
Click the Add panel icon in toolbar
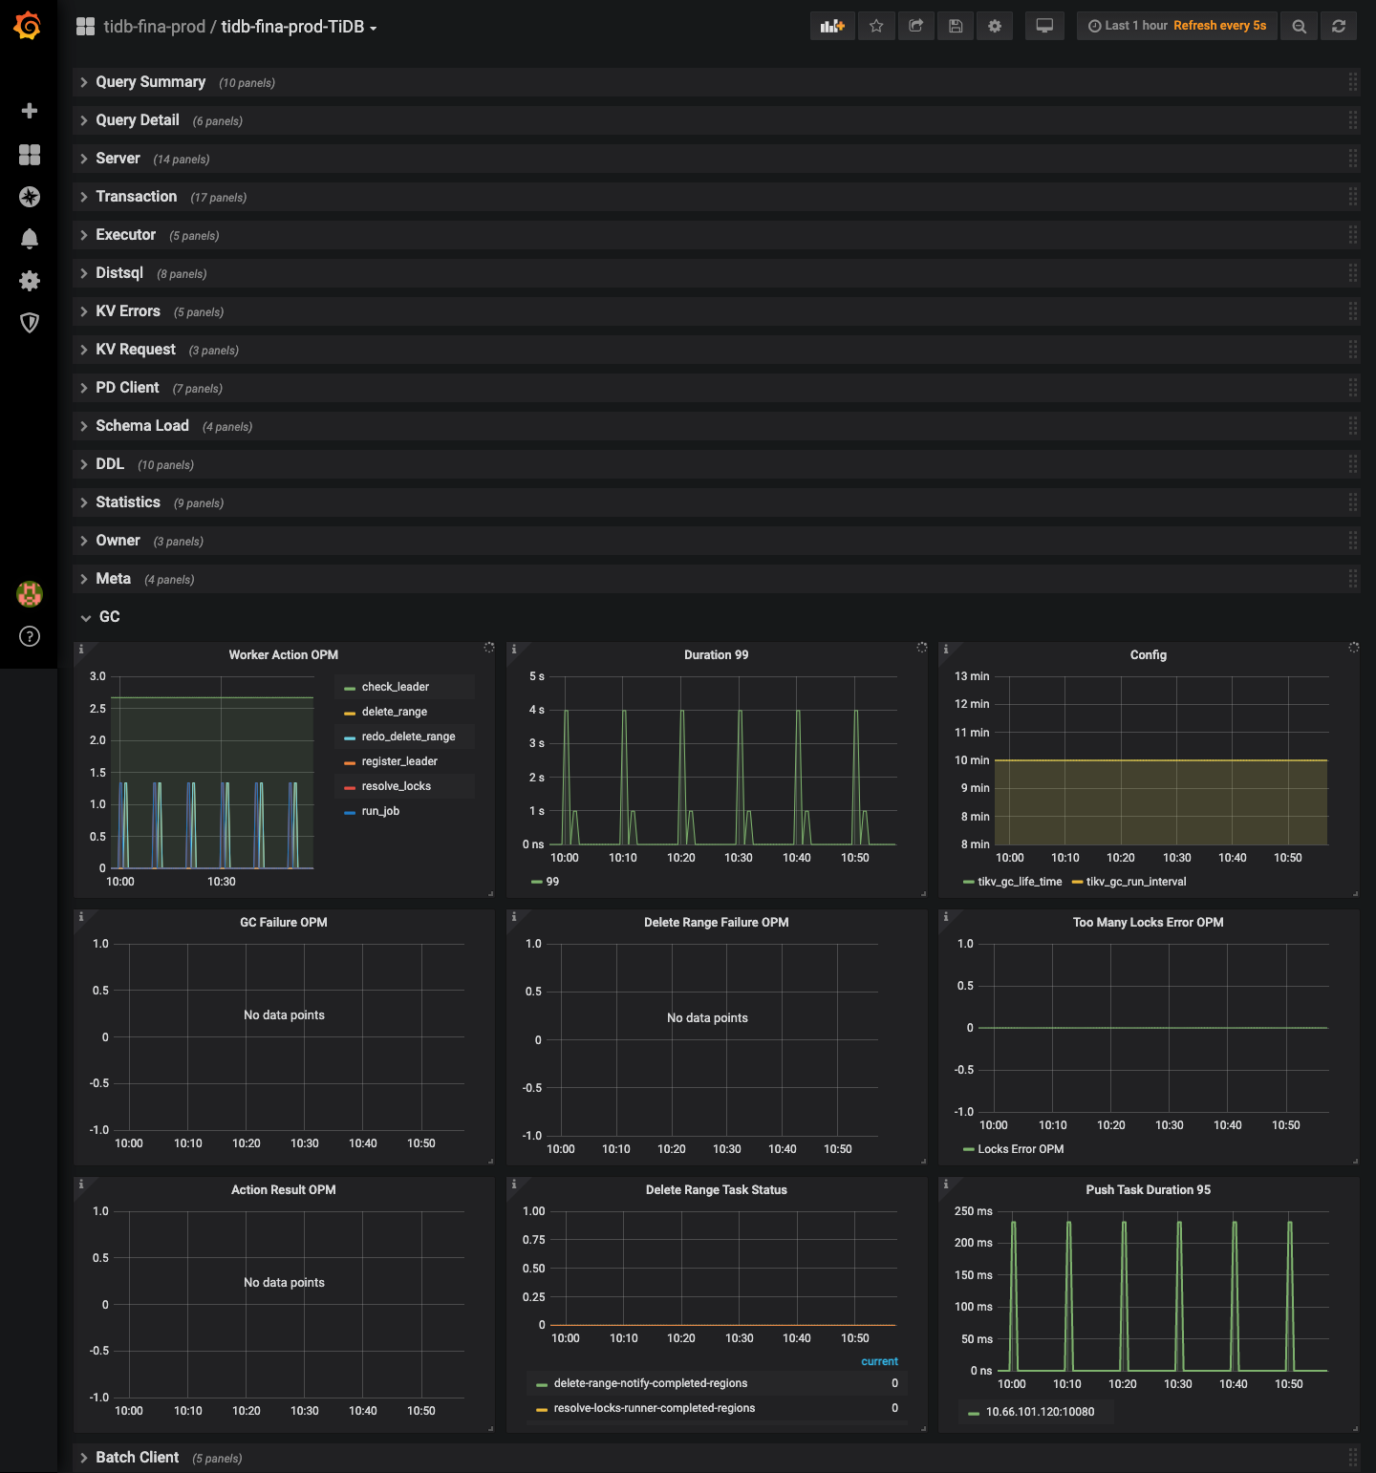point(832,26)
